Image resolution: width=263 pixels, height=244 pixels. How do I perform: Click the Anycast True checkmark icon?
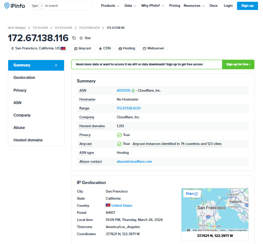click(x=119, y=144)
